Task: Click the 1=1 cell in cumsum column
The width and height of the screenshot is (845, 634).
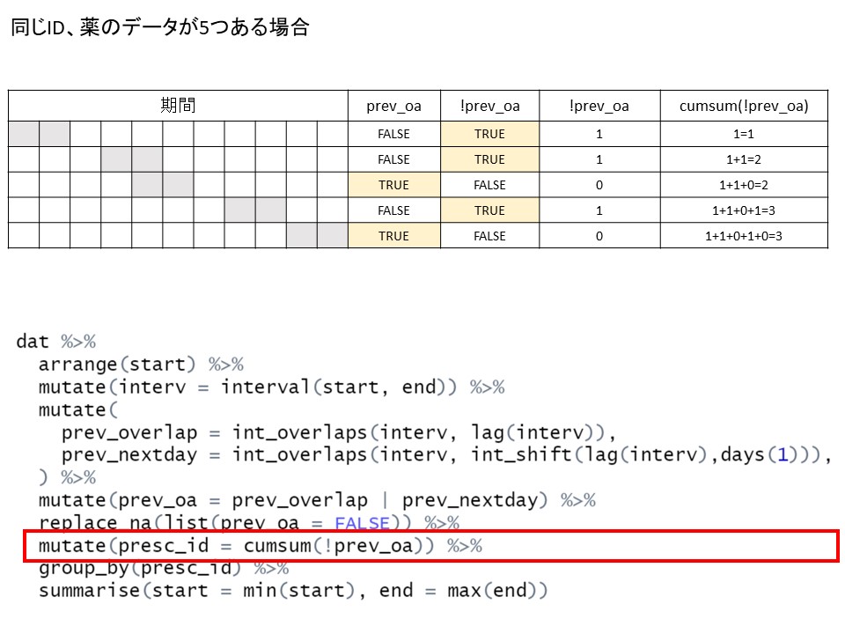Action: point(744,134)
